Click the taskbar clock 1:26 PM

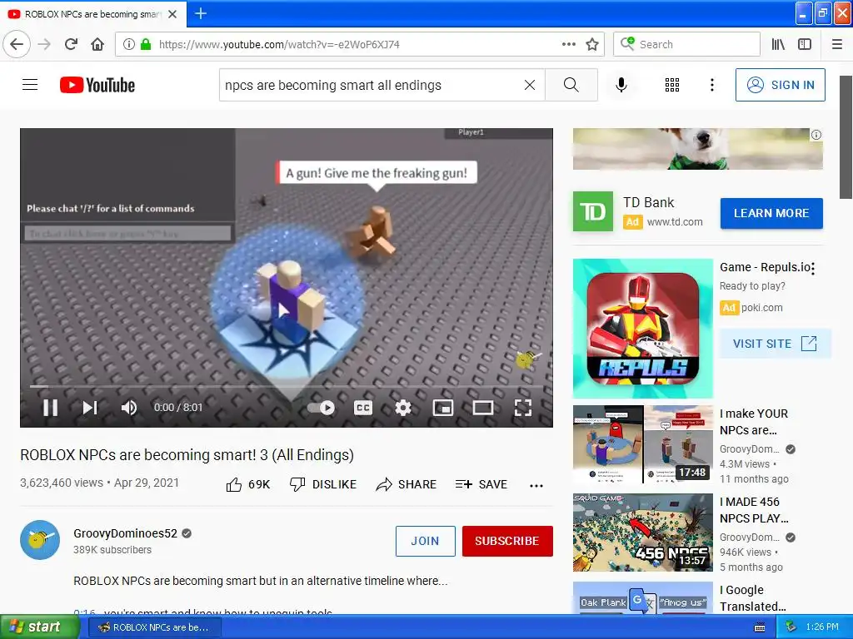point(822,627)
